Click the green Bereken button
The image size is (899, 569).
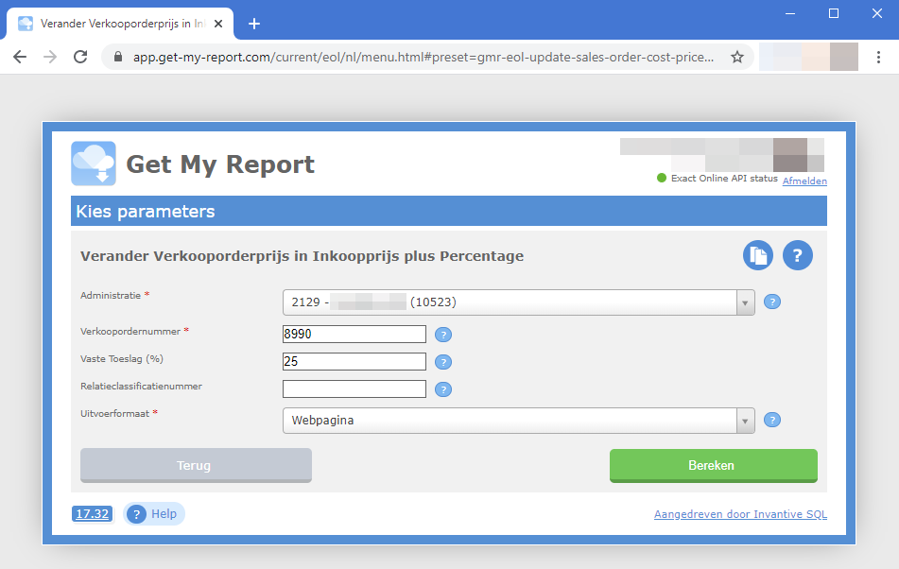point(713,465)
